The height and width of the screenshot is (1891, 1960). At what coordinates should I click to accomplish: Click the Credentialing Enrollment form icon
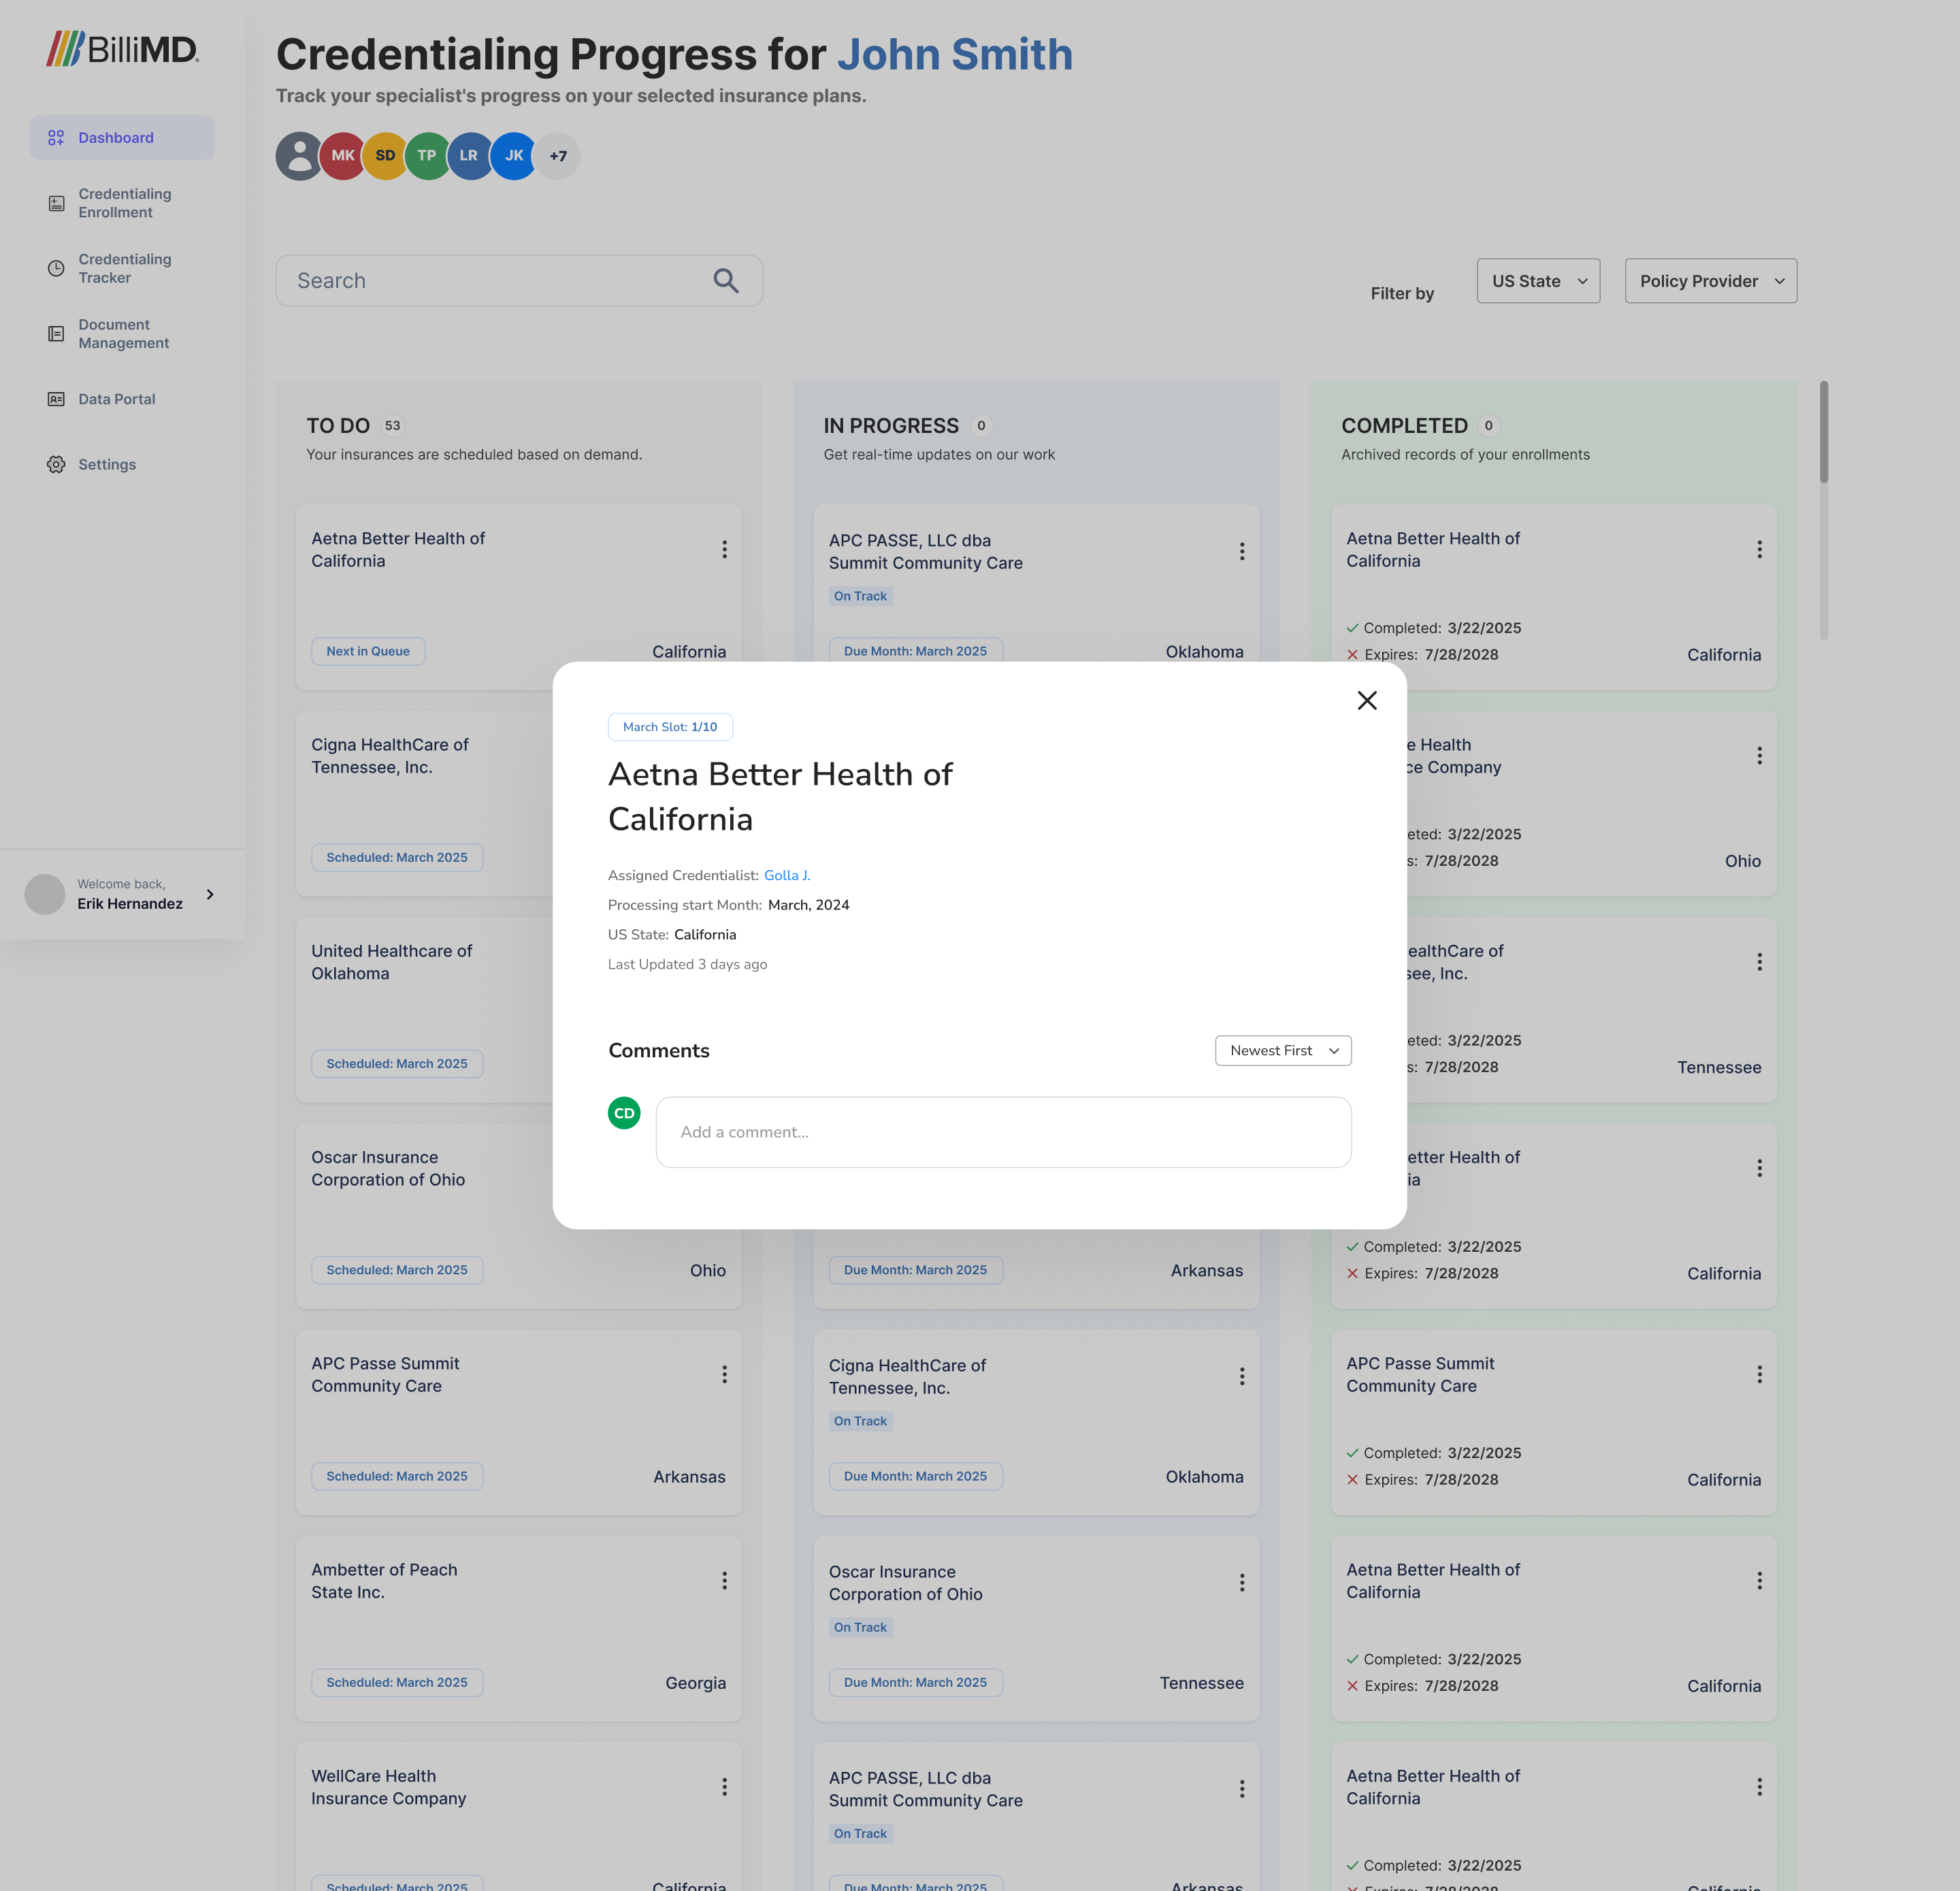coord(56,203)
